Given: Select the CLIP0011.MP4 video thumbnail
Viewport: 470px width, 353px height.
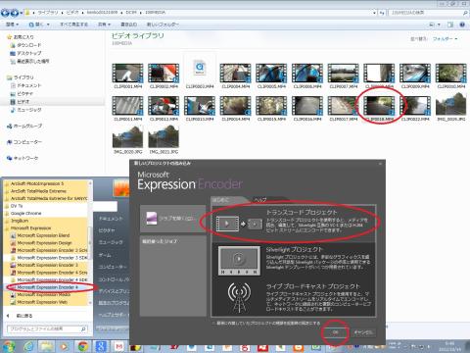Looking at the screenshot, I should tap(127, 106).
